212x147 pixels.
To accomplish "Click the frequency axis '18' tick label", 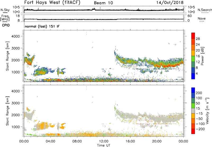I will point(18,16).
